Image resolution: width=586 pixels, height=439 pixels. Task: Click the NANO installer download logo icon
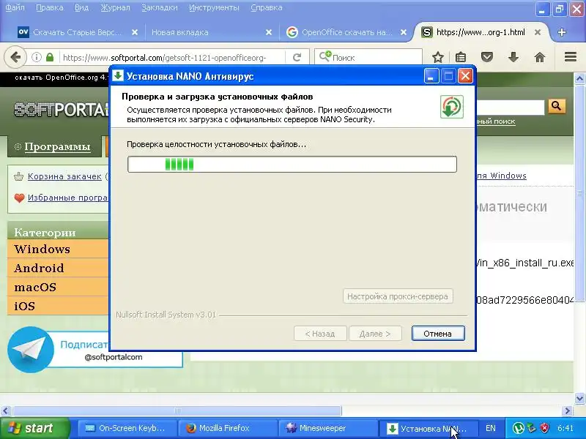click(451, 107)
